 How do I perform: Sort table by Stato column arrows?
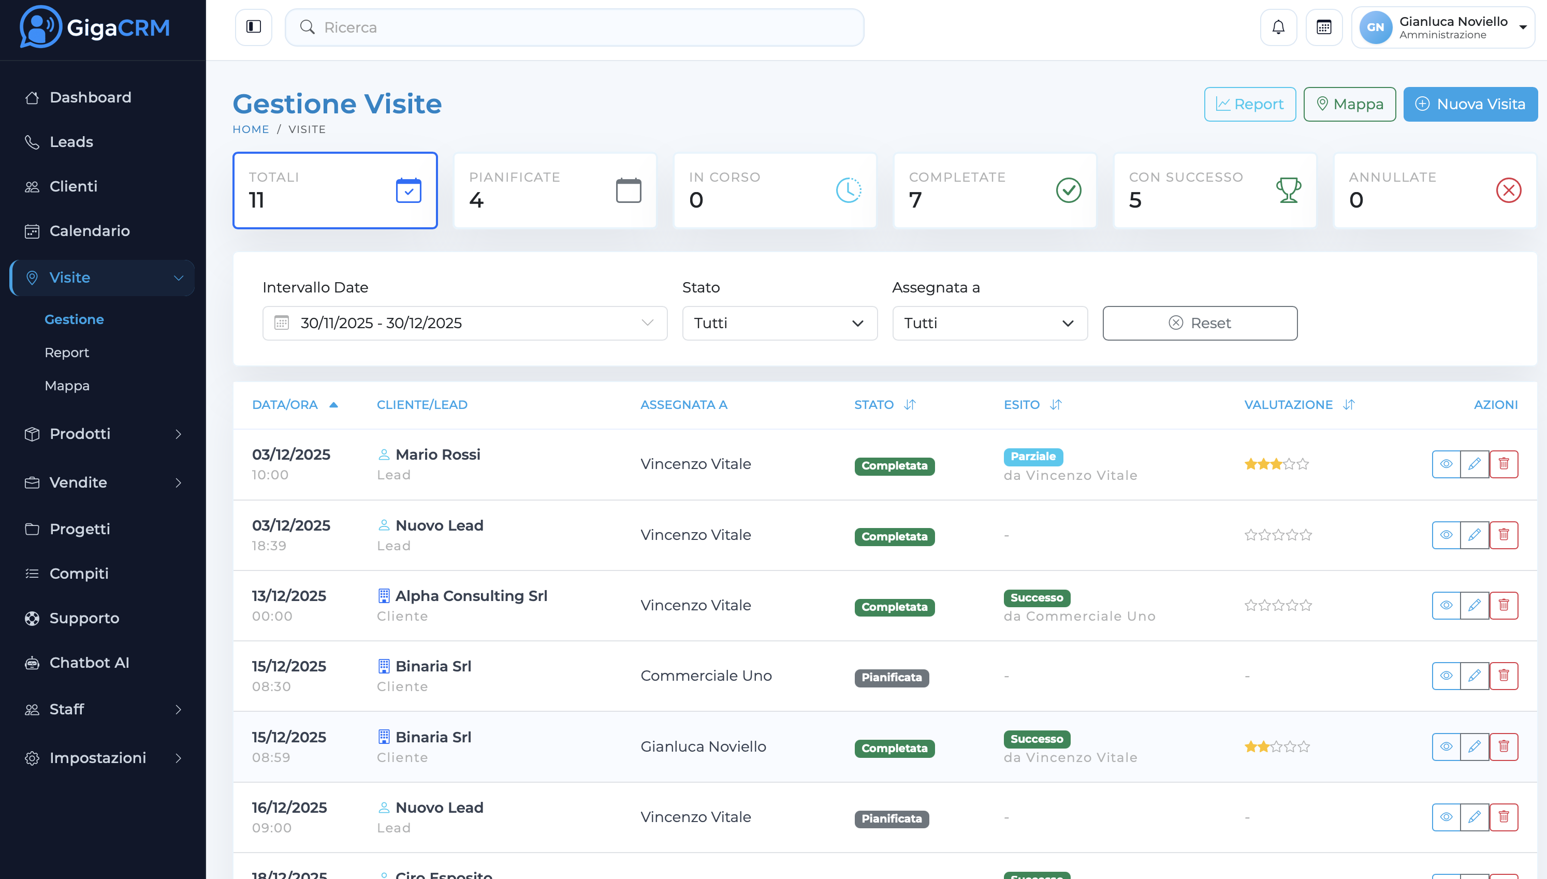[910, 404]
